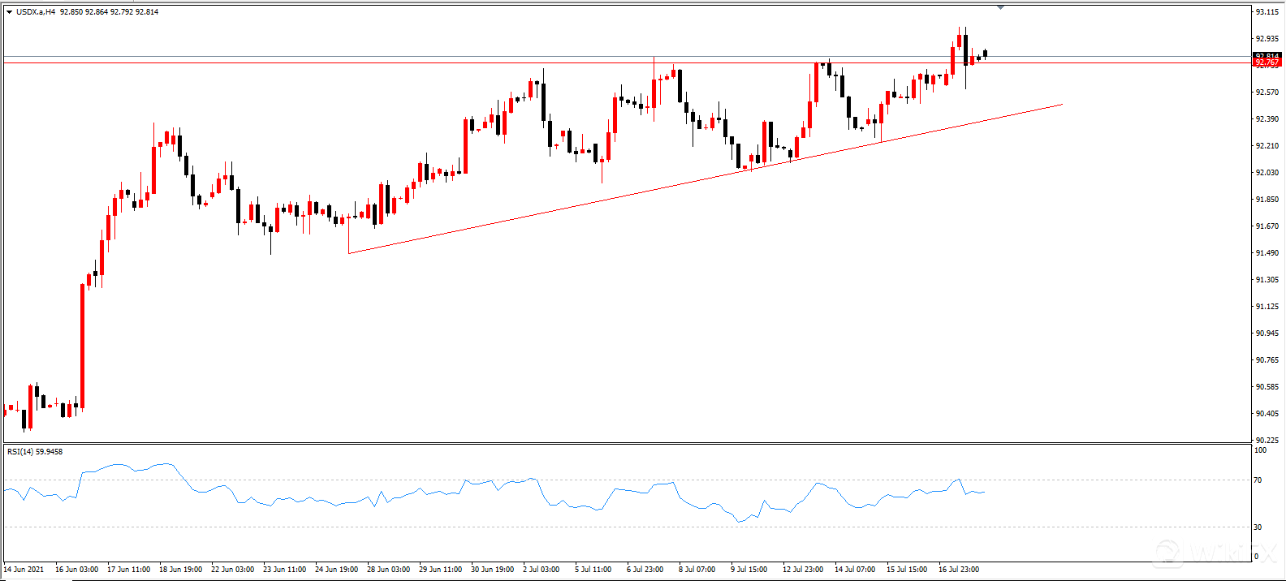Open the dropdown arrow beside USDX.a,H4

[9, 12]
